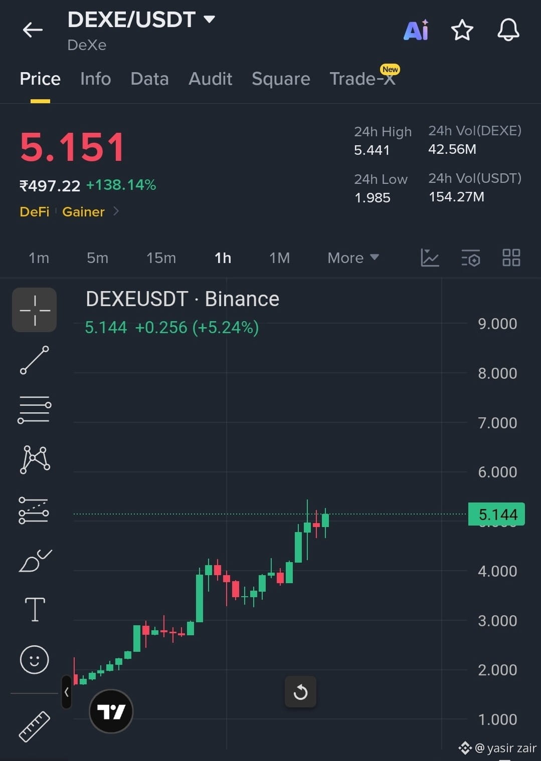Tap the 3.000 price axis label
Image resolution: width=541 pixels, height=761 pixels.
(497, 621)
